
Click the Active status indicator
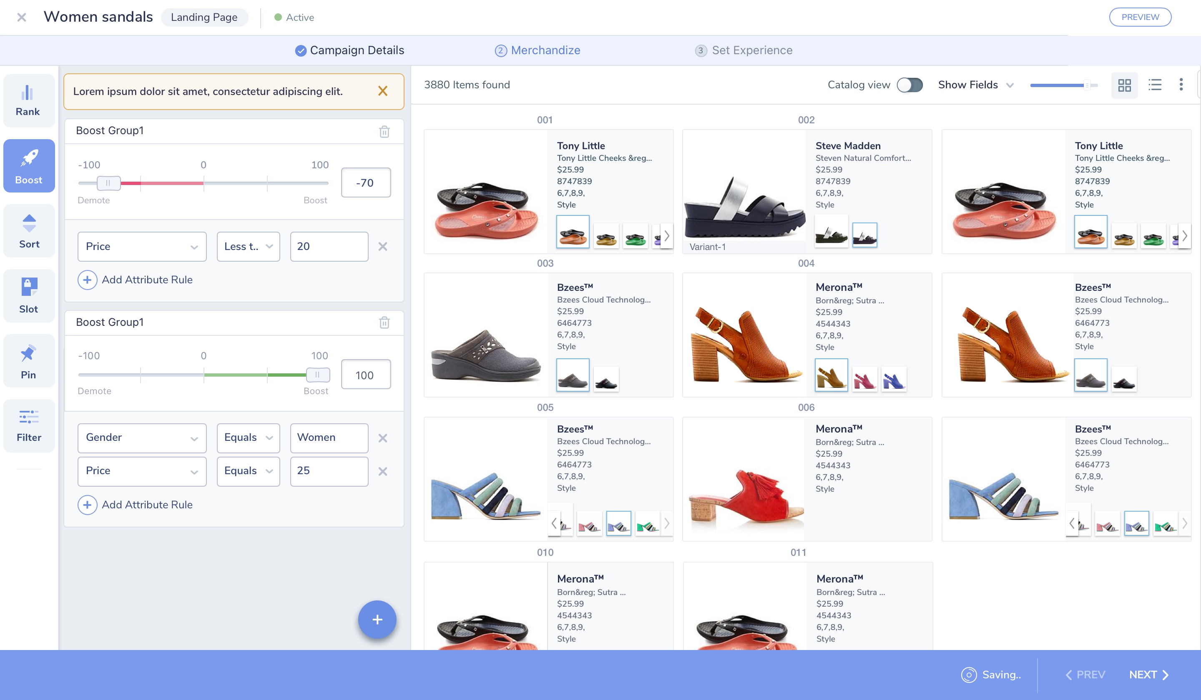(x=294, y=17)
